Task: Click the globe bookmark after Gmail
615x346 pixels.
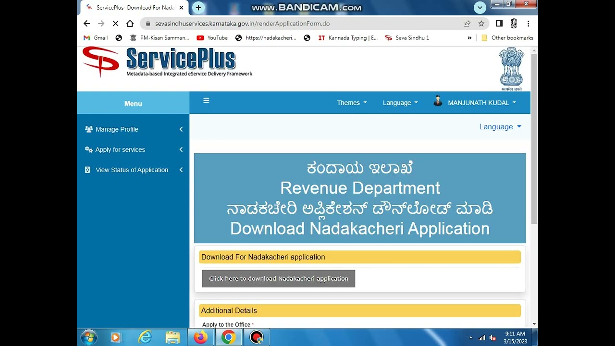Action: pos(119,38)
